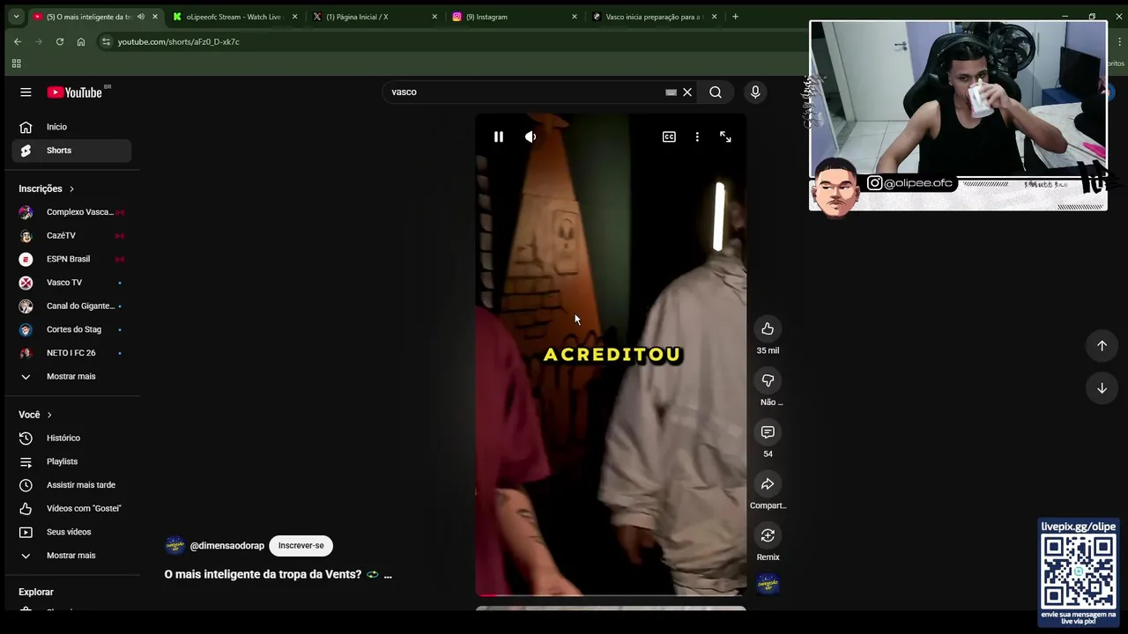The image size is (1128, 634).
Task: Expand the Você section
Action: (x=35, y=415)
